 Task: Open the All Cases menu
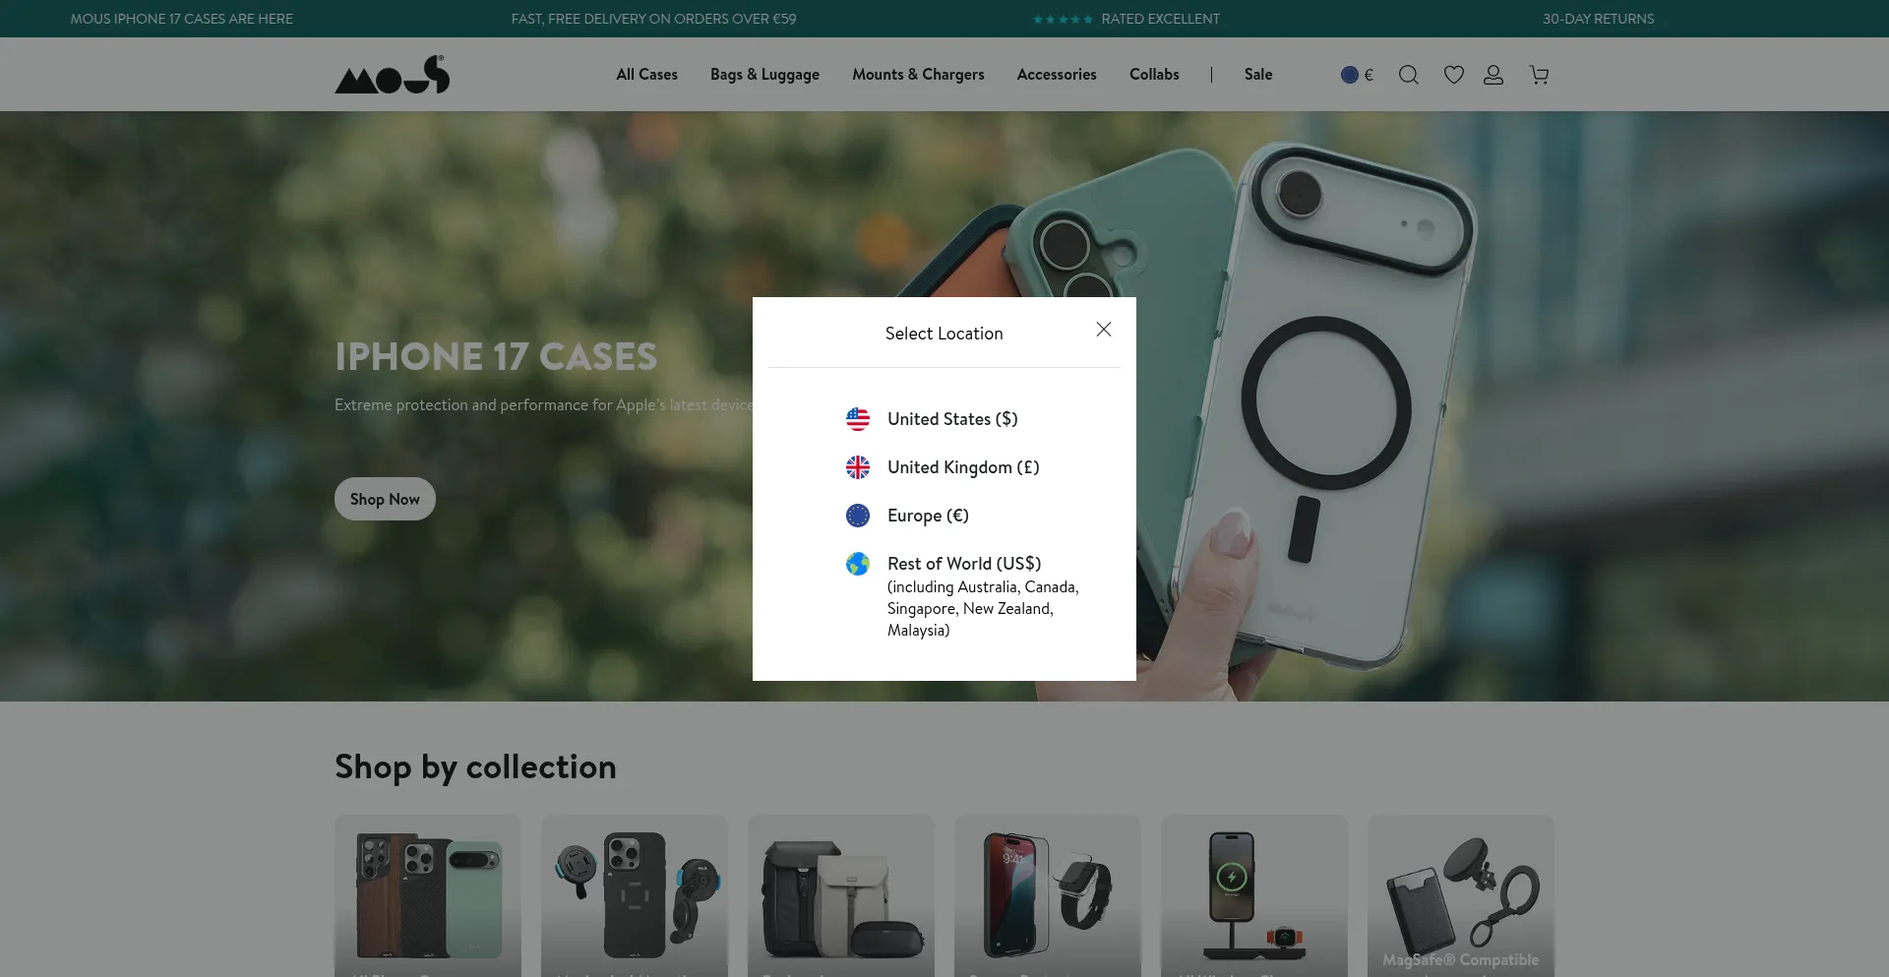pyautogui.click(x=646, y=75)
